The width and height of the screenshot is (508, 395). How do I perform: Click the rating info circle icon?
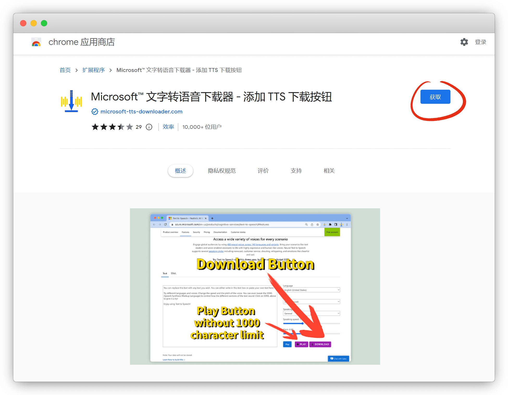tap(149, 127)
